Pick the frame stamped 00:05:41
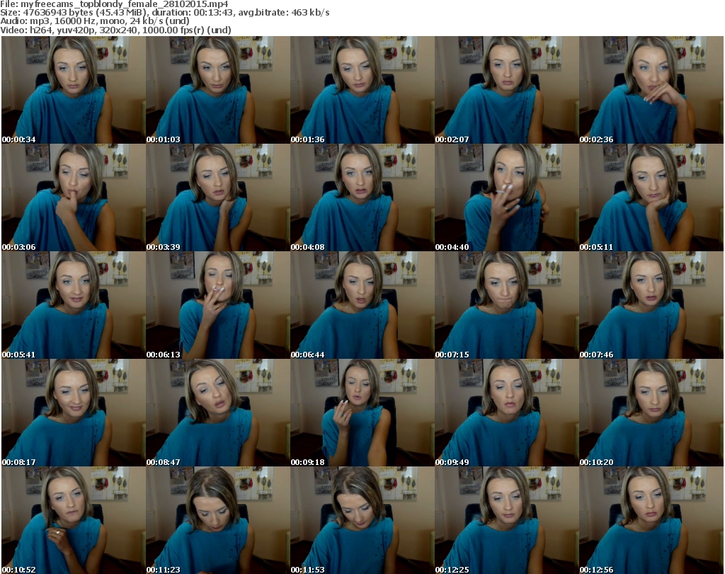The width and height of the screenshot is (725, 574). 74,306
